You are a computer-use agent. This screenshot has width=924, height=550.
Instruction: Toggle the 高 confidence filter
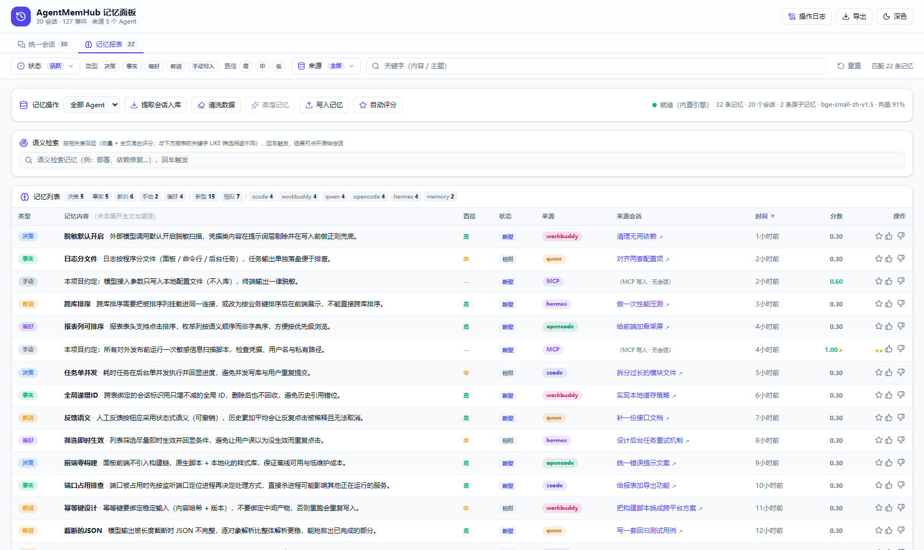246,66
